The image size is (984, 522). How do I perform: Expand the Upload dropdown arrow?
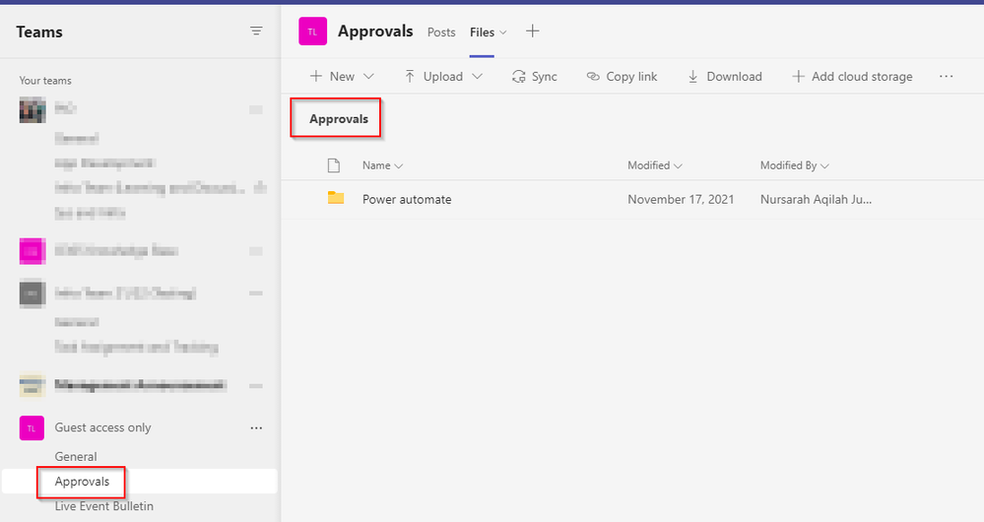click(x=477, y=77)
